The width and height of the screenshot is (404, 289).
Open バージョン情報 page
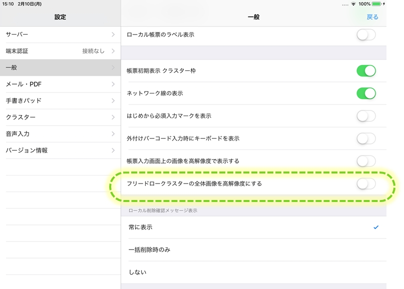point(60,150)
